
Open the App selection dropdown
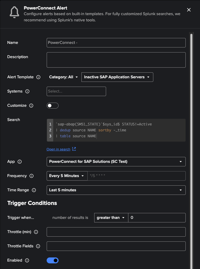[116, 162]
